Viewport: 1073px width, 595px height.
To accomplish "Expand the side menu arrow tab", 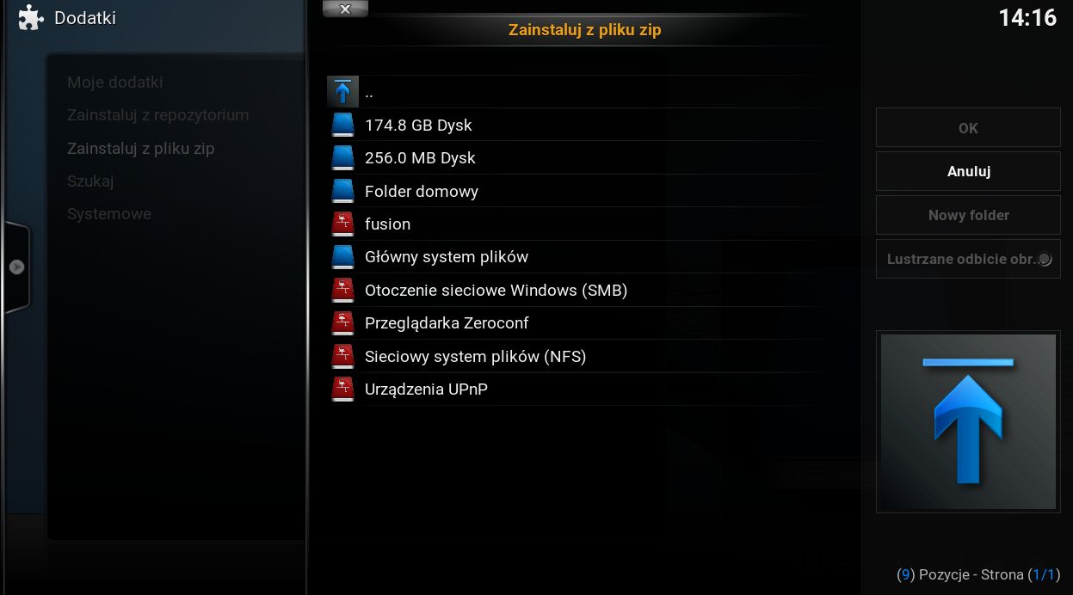I will [x=16, y=267].
